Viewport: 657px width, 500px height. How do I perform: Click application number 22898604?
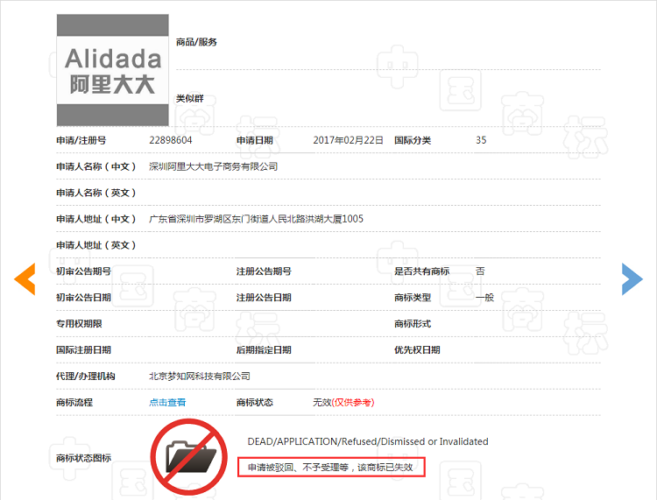coord(171,140)
